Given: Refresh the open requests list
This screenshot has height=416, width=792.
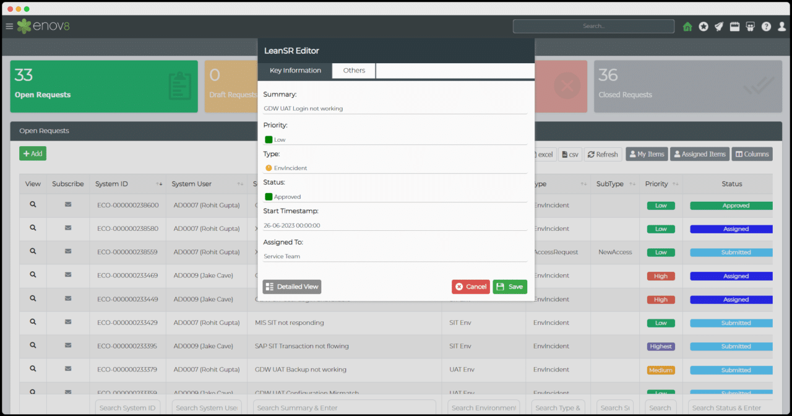Looking at the screenshot, I should pyautogui.click(x=602, y=154).
